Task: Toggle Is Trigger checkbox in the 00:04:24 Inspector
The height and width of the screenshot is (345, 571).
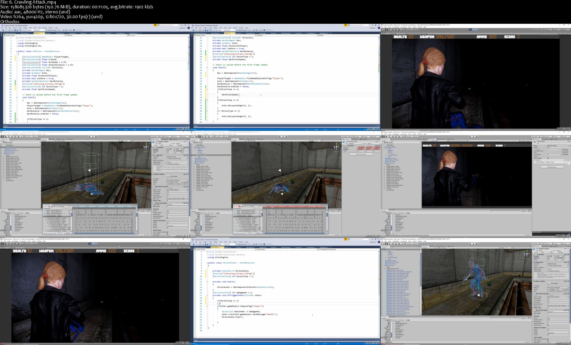Action: pos(167,179)
